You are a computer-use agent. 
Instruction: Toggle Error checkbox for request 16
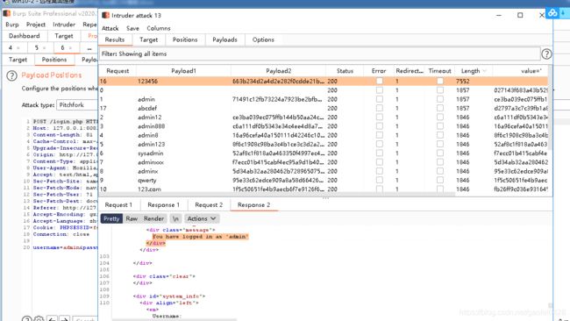[x=379, y=81]
